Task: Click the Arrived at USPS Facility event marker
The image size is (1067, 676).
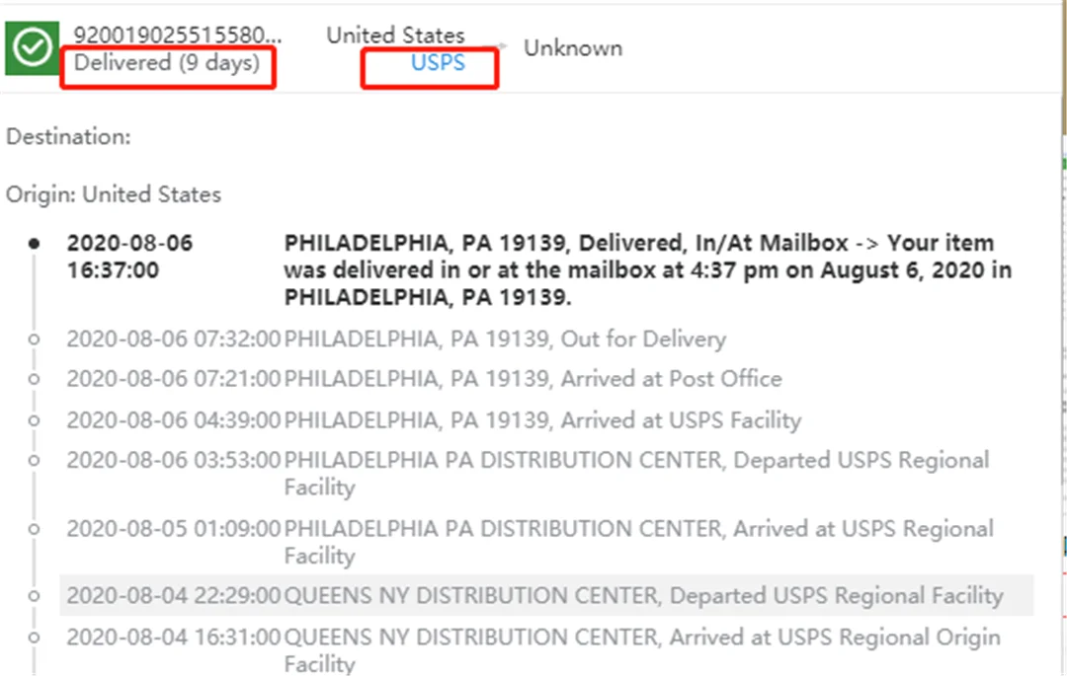Action: (x=34, y=420)
